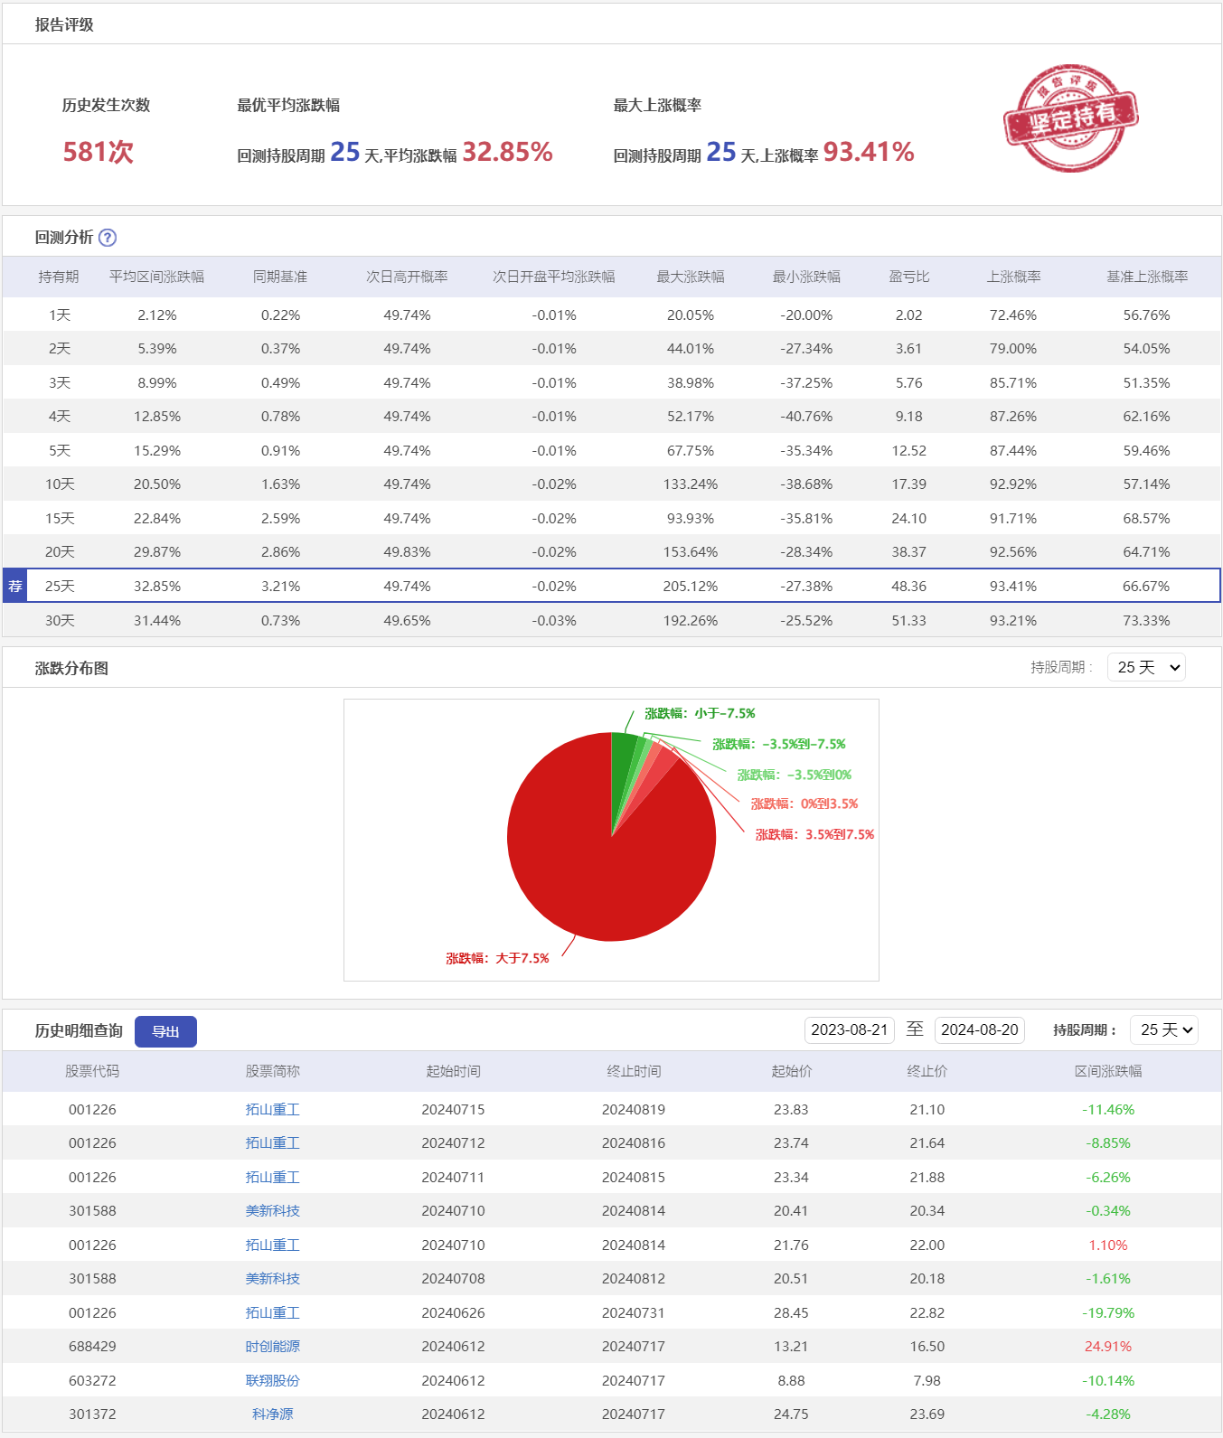The image size is (1223, 1438).
Task: Open the 持股周期 dropdown in 历史明细查询
Action: 1163,1029
